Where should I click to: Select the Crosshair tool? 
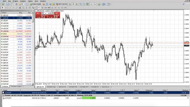pyautogui.click(x=6, y=8)
